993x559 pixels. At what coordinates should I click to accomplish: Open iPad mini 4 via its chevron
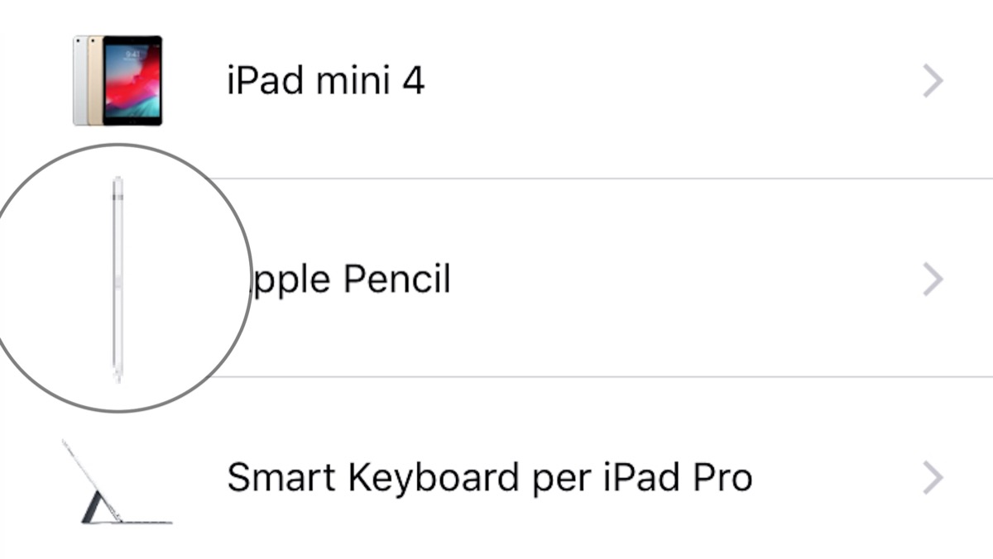(x=933, y=81)
